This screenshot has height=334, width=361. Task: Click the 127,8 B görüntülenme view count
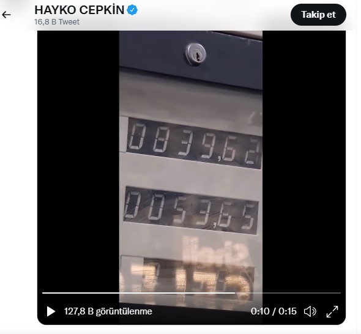[108, 311]
